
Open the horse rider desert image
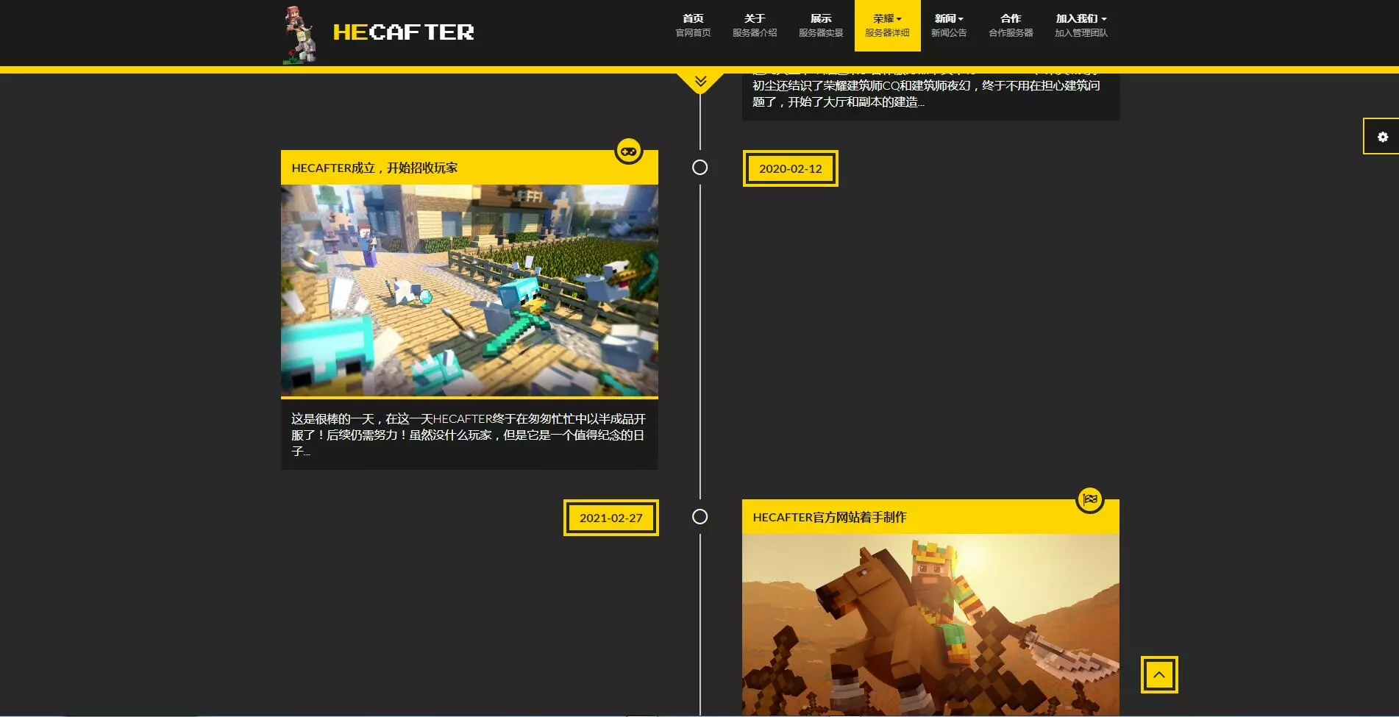[930, 624]
